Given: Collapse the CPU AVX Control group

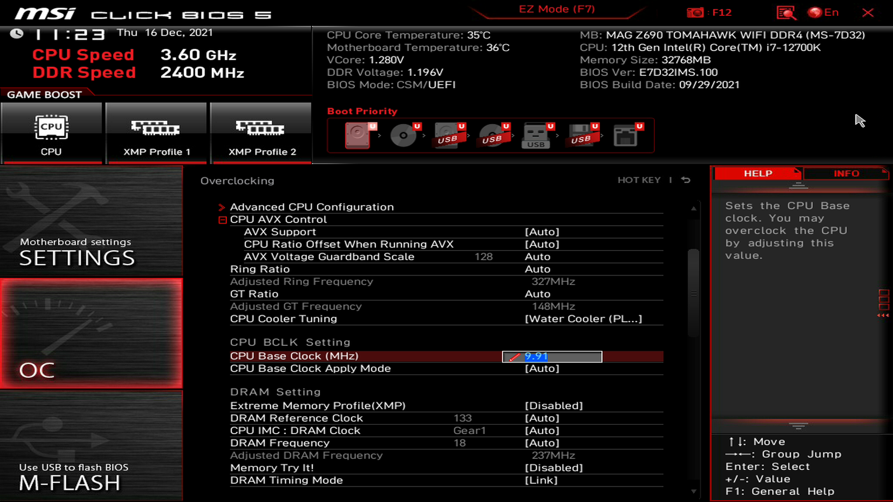Looking at the screenshot, I should coord(222,220).
